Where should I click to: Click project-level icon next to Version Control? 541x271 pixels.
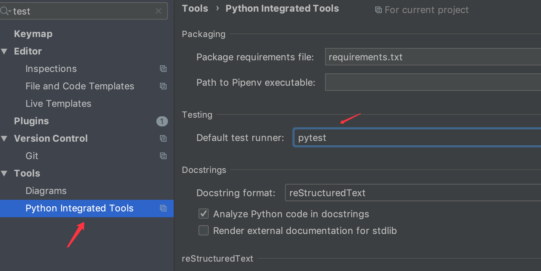coord(163,138)
